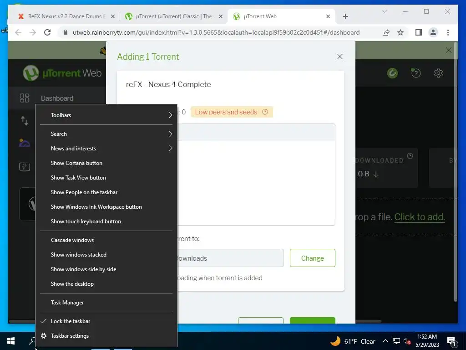
Task: Open notification center icon
Action: point(451,341)
